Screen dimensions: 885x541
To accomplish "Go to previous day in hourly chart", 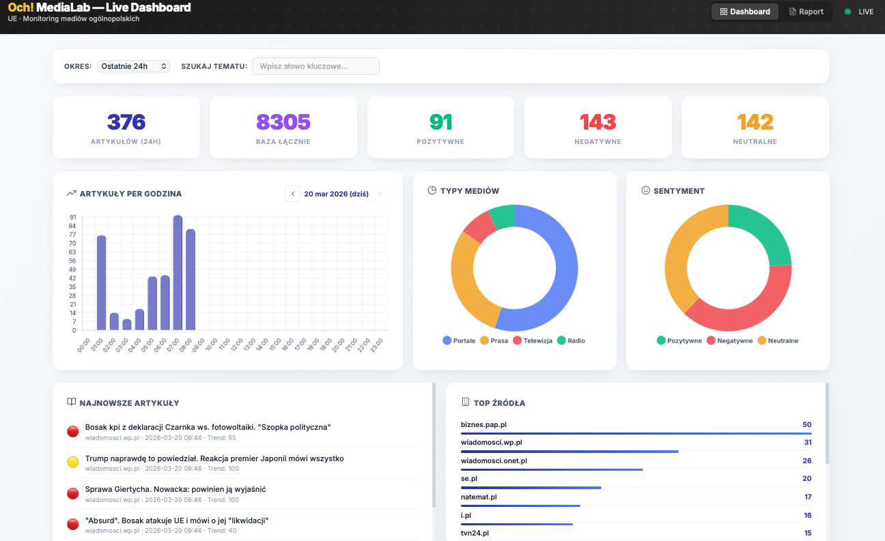I will tap(293, 194).
